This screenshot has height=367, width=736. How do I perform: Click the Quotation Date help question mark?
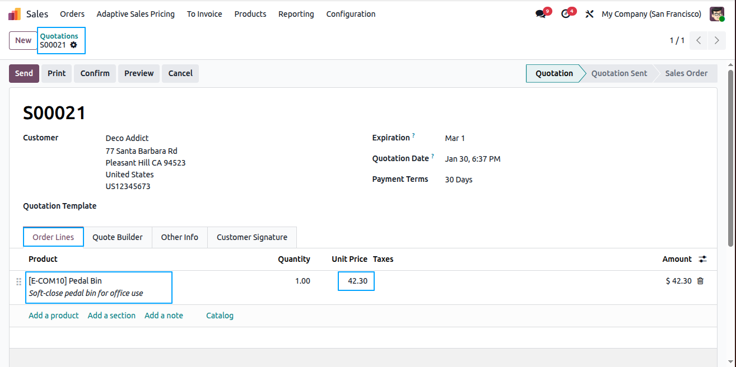[432, 156]
